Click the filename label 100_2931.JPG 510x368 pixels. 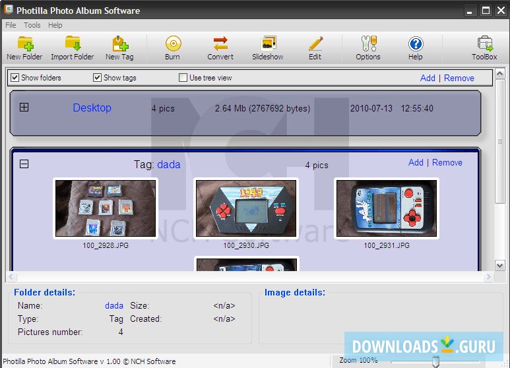[x=387, y=245]
